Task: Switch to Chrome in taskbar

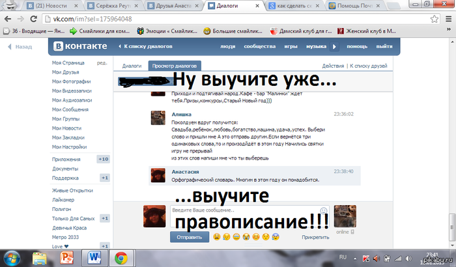Action: point(121,259)
